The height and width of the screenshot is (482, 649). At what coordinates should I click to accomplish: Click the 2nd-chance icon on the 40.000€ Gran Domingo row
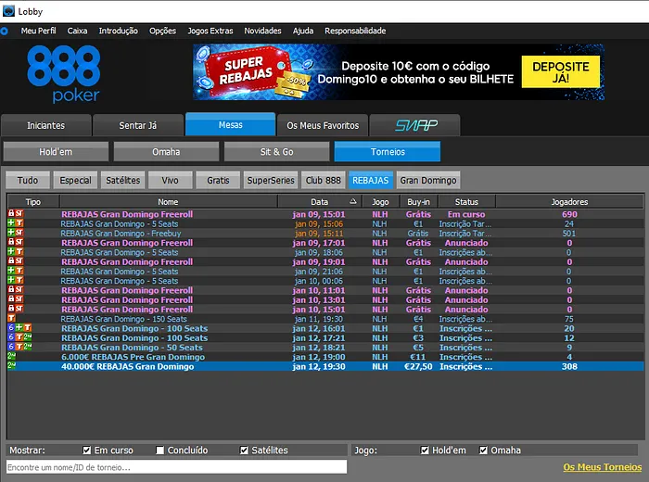pyautogui.click(x=11, y=366)
